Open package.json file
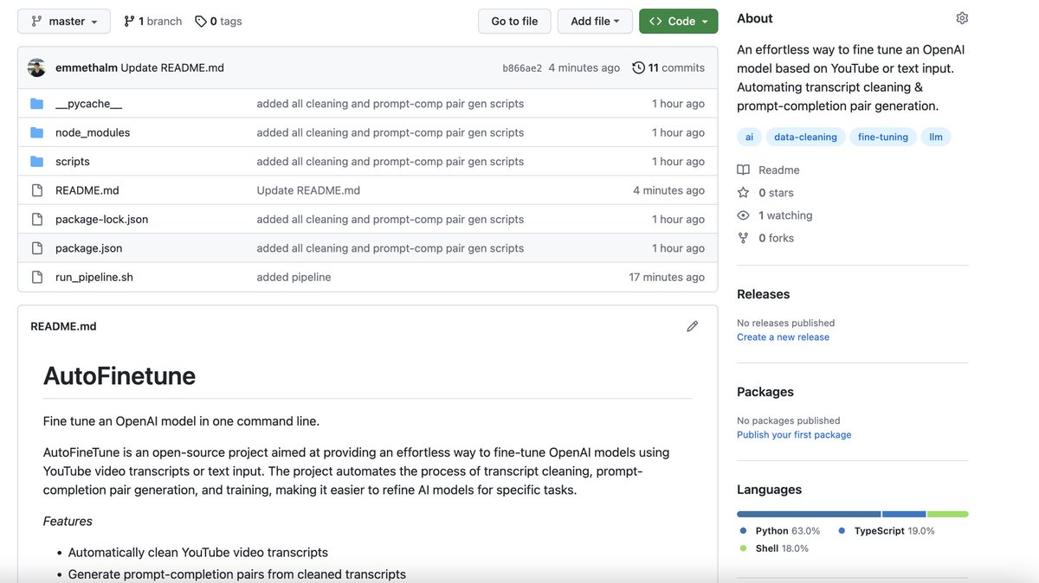Screen dimensions: 1039x583 click(x=88, y=248)
